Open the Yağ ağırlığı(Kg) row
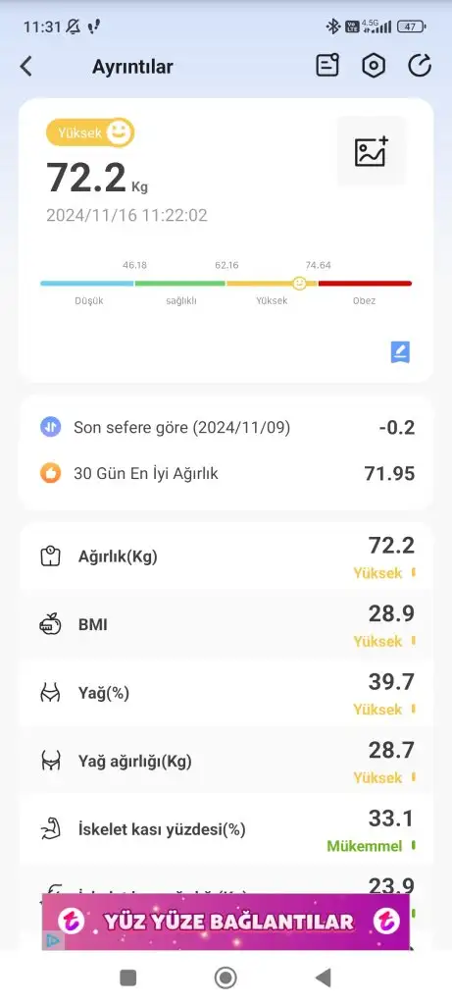The height and width of the screenshot is (1005, 452). coord(226,761)
